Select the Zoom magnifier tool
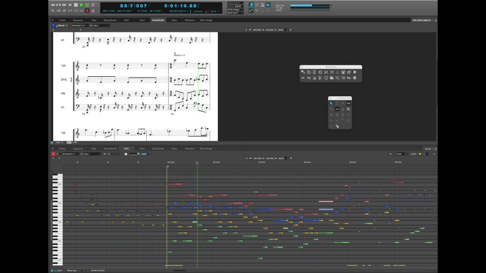Viewport: 486px width, 273px height. point(348,109)
